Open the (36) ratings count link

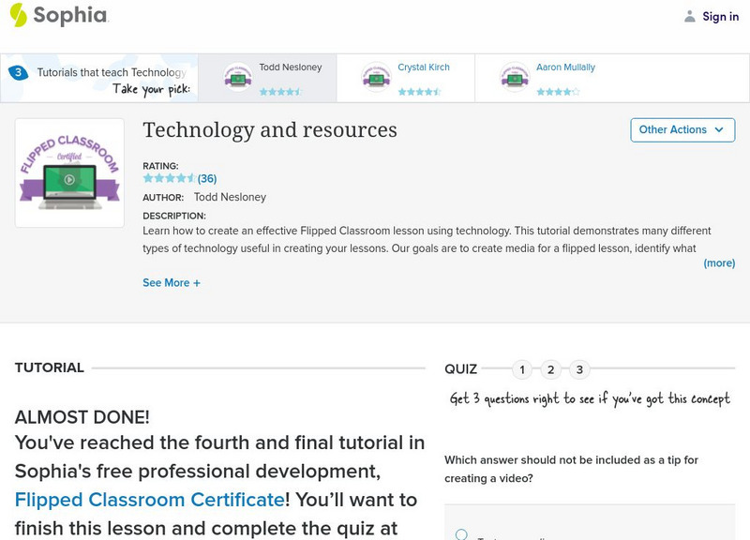[x=207, y=178]
